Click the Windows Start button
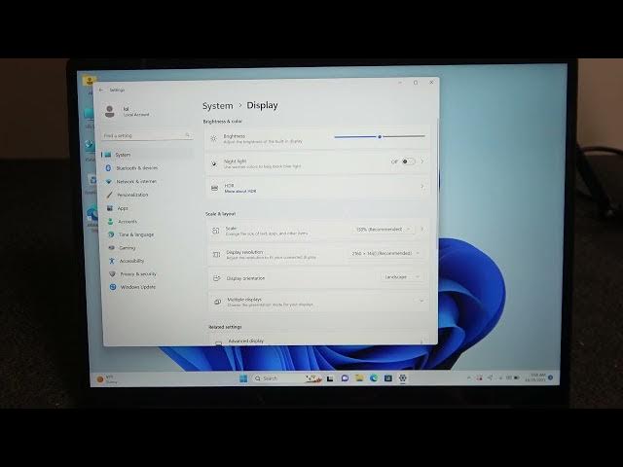Viewport: 623px width, 467px height. point(242,377)
